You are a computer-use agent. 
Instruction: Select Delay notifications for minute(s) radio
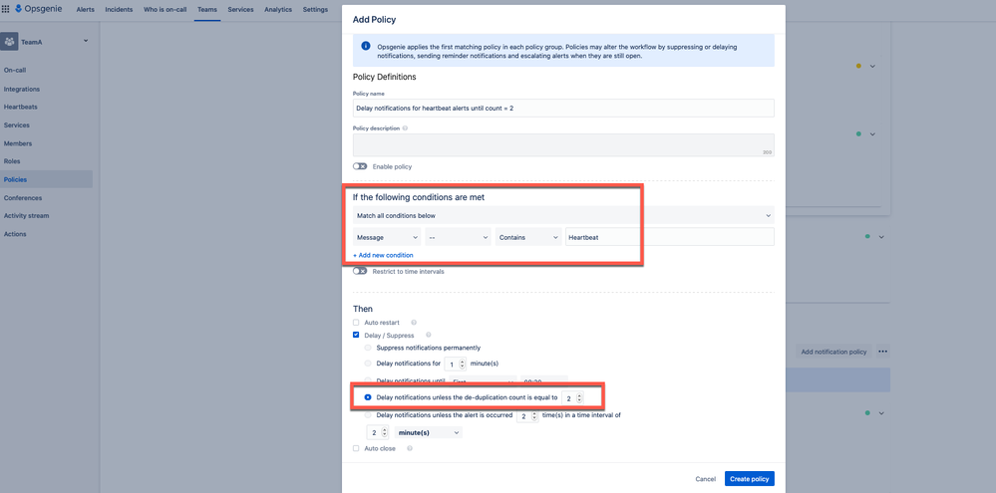(x=368, y=364)
